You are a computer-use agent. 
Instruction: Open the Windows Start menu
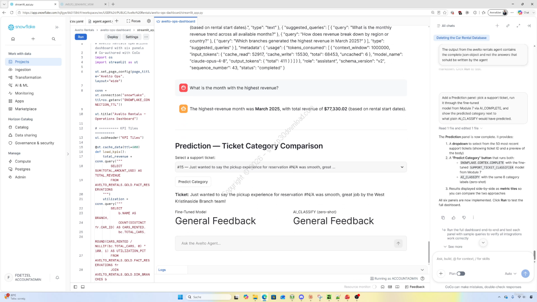click(180, 297)
